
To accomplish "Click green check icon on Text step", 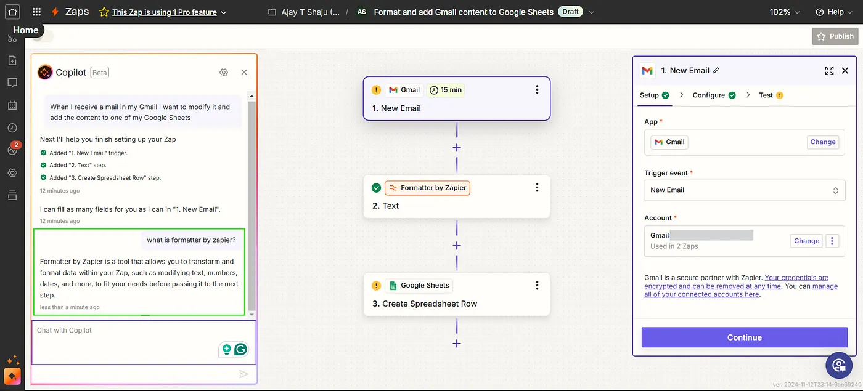I will [376, 188].
